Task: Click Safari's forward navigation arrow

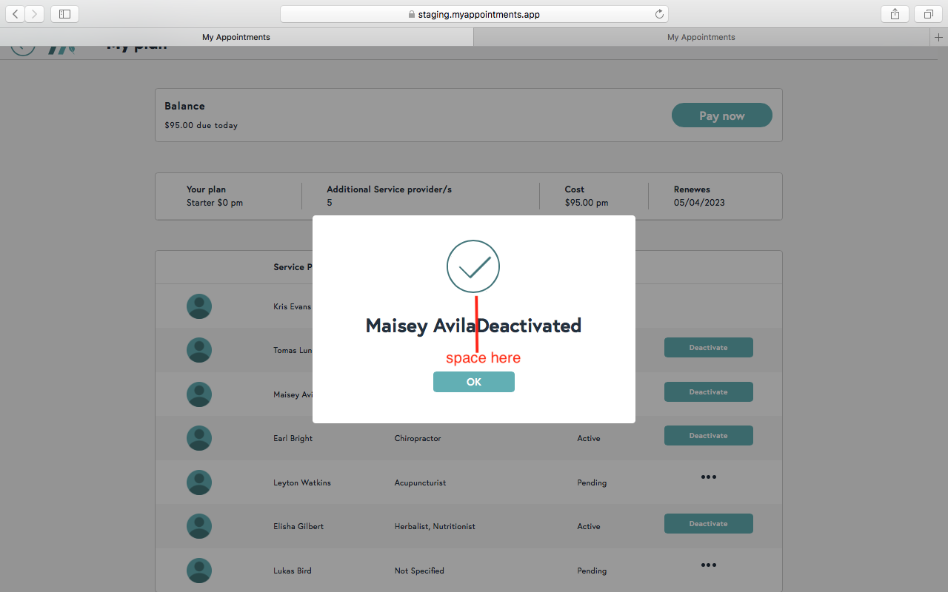Action: [x=34, y=14]
